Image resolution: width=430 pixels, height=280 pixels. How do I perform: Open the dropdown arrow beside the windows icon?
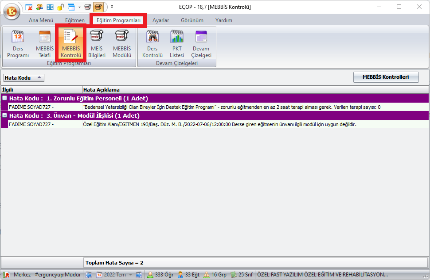[79, 7]
